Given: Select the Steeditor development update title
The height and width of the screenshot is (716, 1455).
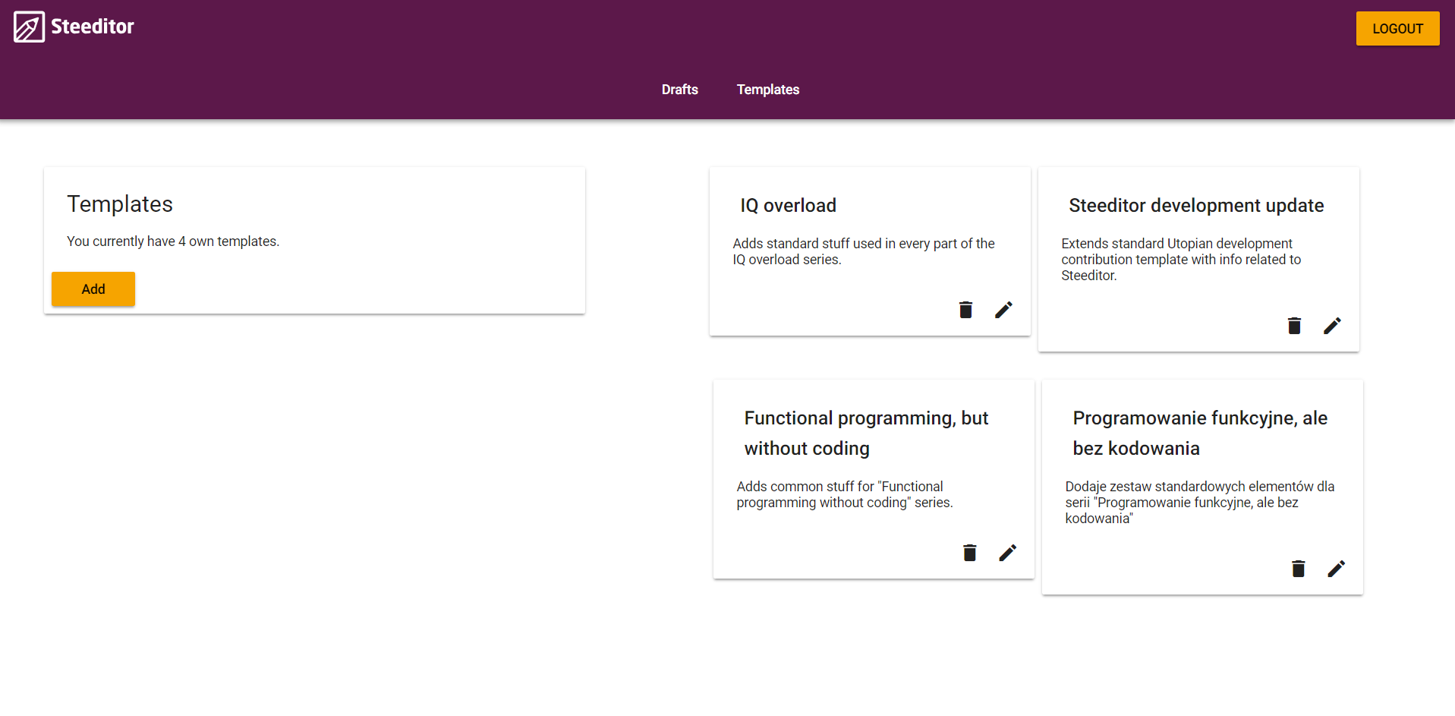Looking at the screenshot, I should pos(1196,206).
